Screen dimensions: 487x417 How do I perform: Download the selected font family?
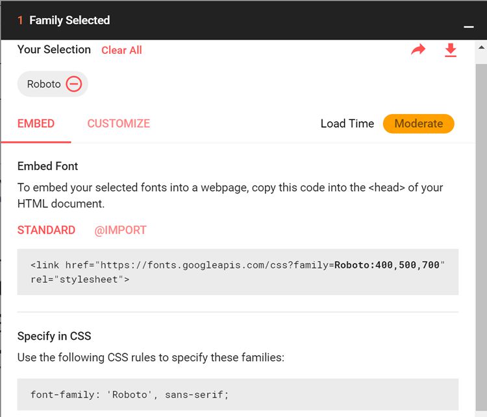(451, 50)
